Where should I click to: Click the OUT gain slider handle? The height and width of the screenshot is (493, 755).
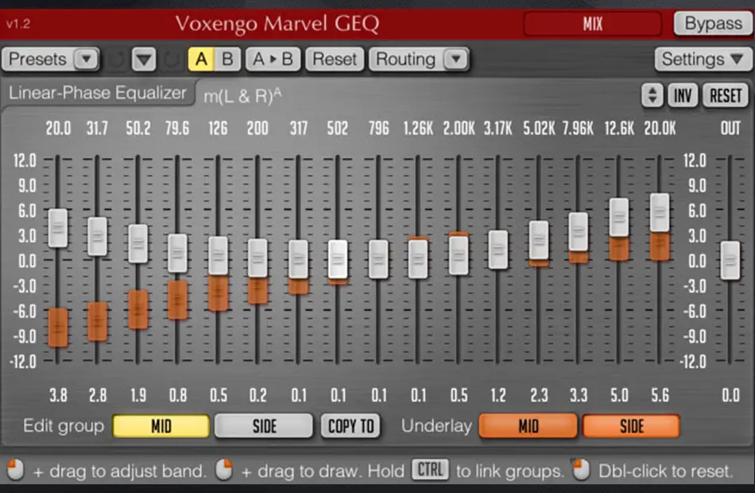point(730,260)
